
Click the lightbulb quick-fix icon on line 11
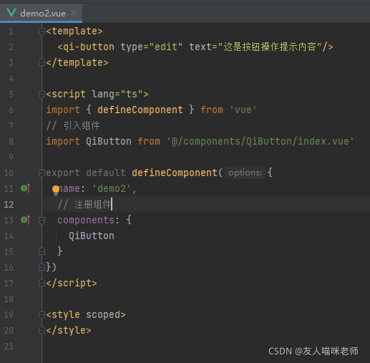(x=56, y=190)
